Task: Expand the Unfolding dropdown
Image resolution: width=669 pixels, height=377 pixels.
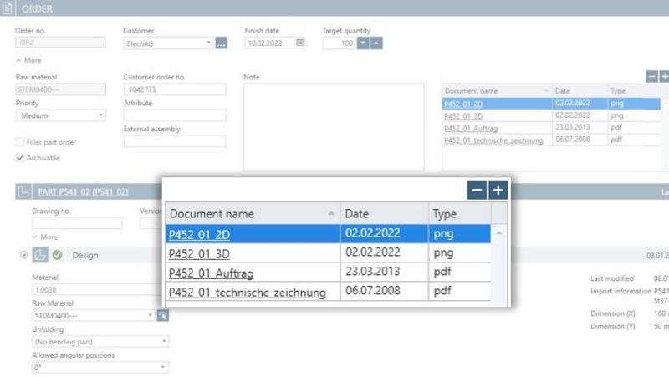Action: click(x=100, y=341)
